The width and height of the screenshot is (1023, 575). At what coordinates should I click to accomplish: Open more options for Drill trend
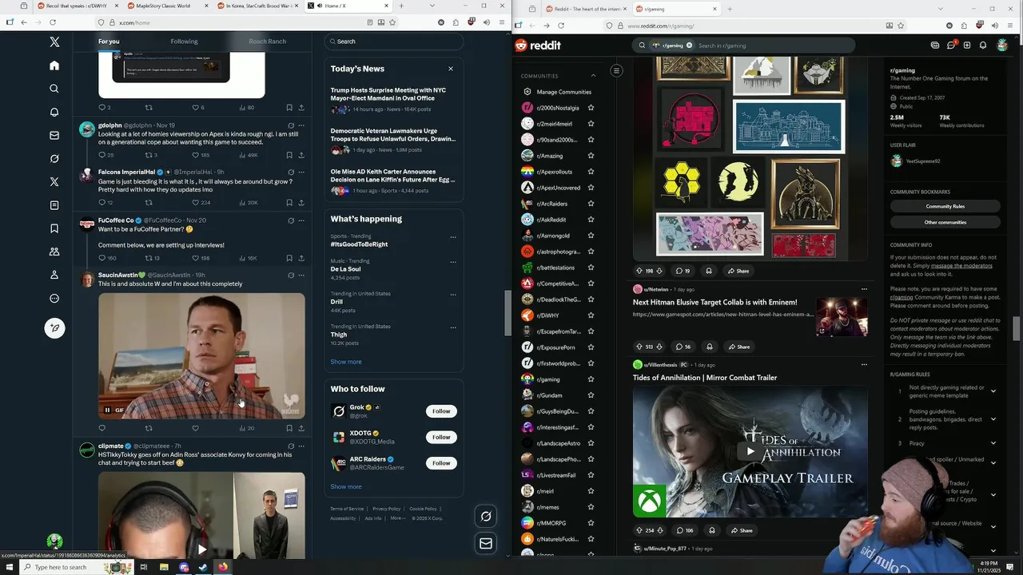[453, 295]
